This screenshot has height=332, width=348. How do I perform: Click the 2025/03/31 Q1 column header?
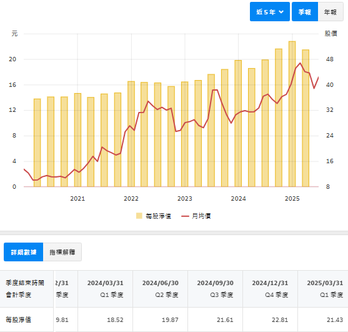pos(323,289)
